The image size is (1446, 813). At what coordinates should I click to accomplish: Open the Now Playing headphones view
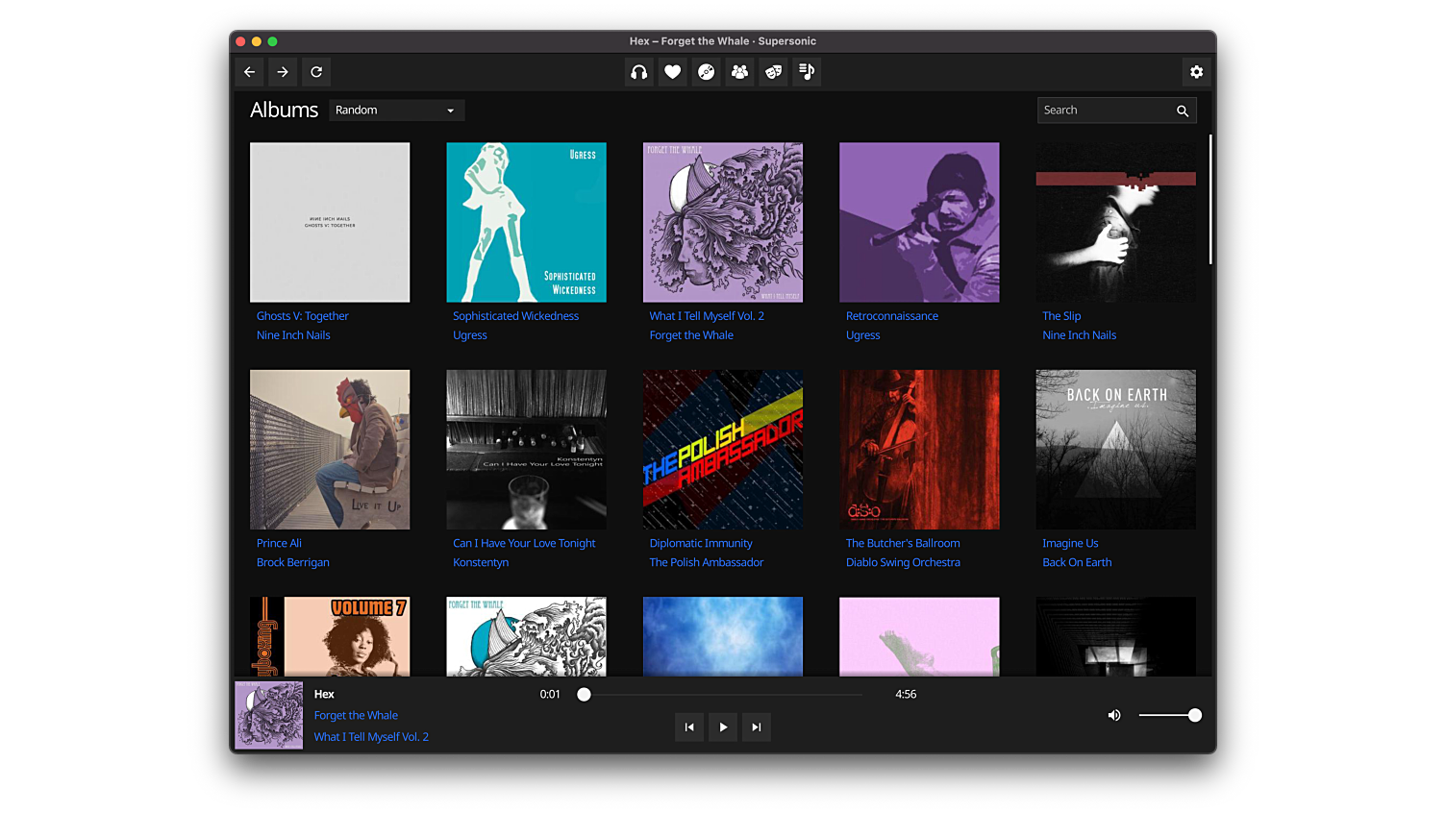coord(639,72)
